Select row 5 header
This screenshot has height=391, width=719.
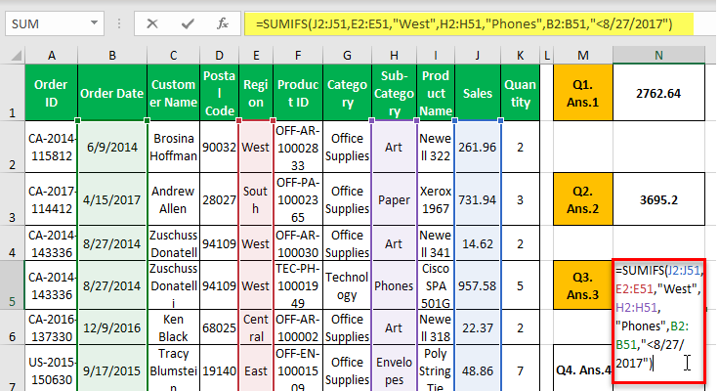(13, 285)
